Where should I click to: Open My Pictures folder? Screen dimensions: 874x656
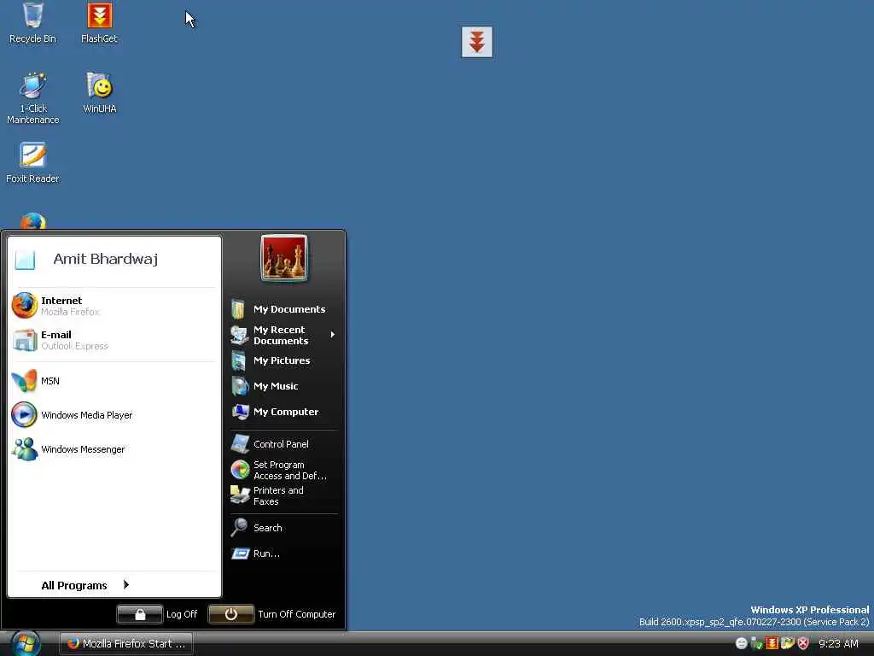pyautogui.click(x=283, y=360)
